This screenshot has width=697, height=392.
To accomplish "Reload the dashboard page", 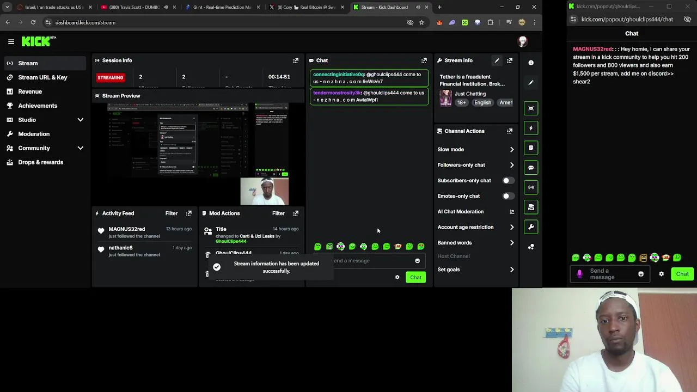I will tap(33, 22).
